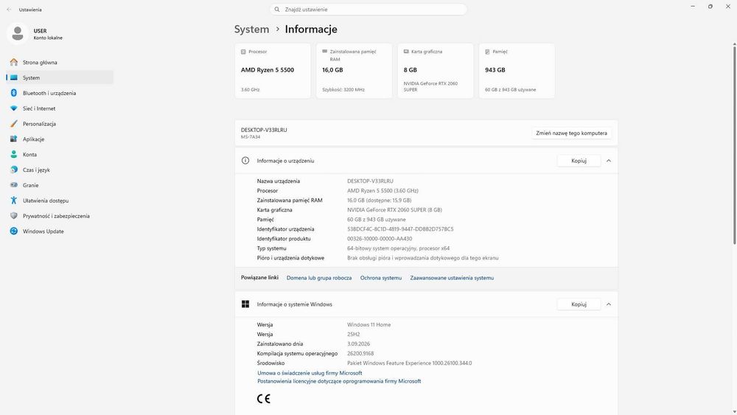Viewport: 737px width, 415px height.
Task: Click the back arrow next to Ustawienia
Action: [x=9, y=10]
